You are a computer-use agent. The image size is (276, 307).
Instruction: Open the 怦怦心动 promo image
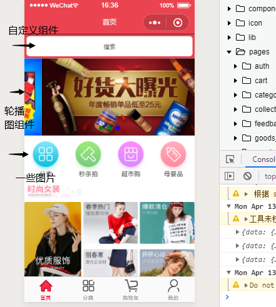tap(167, 263)
